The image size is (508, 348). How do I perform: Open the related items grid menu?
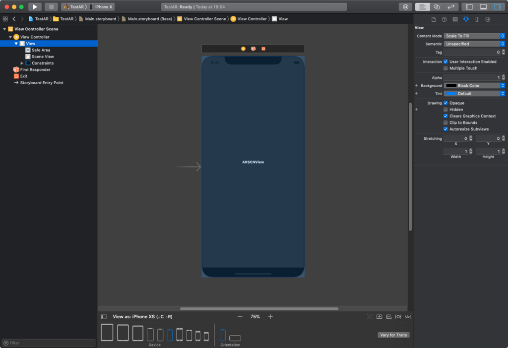tap(5, 19)
